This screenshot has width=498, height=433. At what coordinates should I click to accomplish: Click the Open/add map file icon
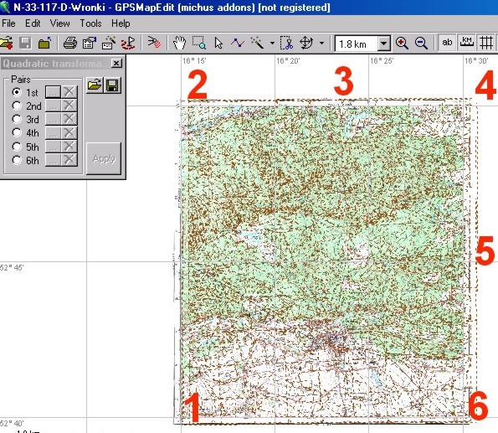click(x=7, y=43)
